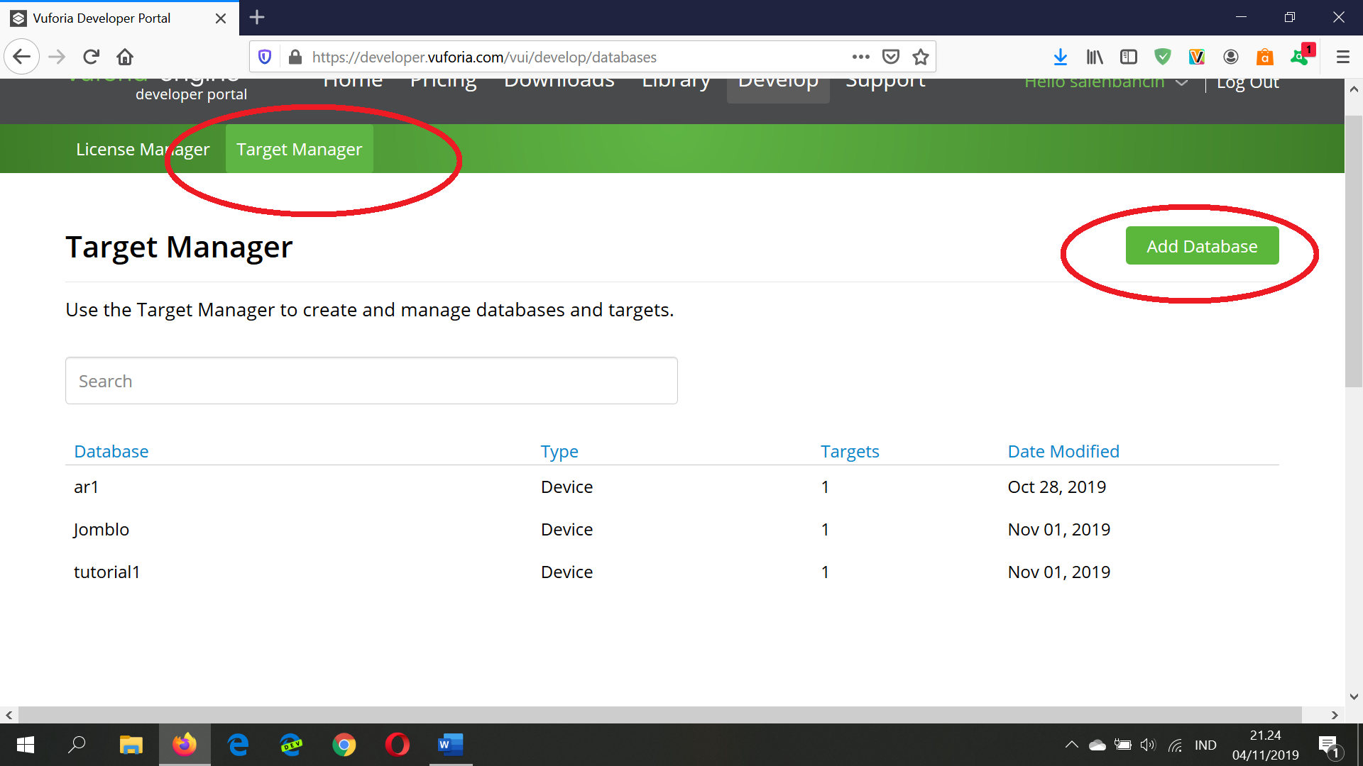This screenshot has width=1363, height=766.
Task: Open Microsoft Word from taskbar
Action: coord(451,745)
